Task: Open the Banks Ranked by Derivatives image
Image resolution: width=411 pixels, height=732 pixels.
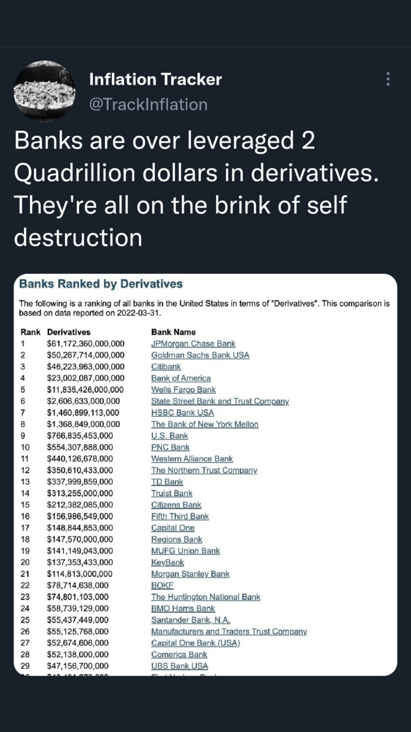Action: click(205, 474)
